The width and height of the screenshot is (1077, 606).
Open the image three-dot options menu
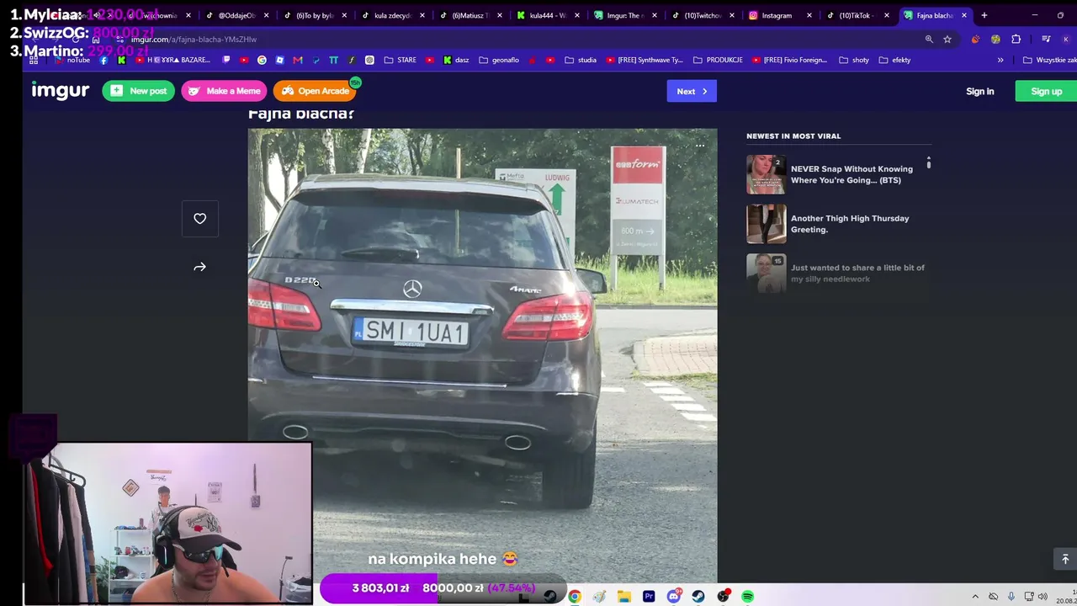(x=700, y=146)
